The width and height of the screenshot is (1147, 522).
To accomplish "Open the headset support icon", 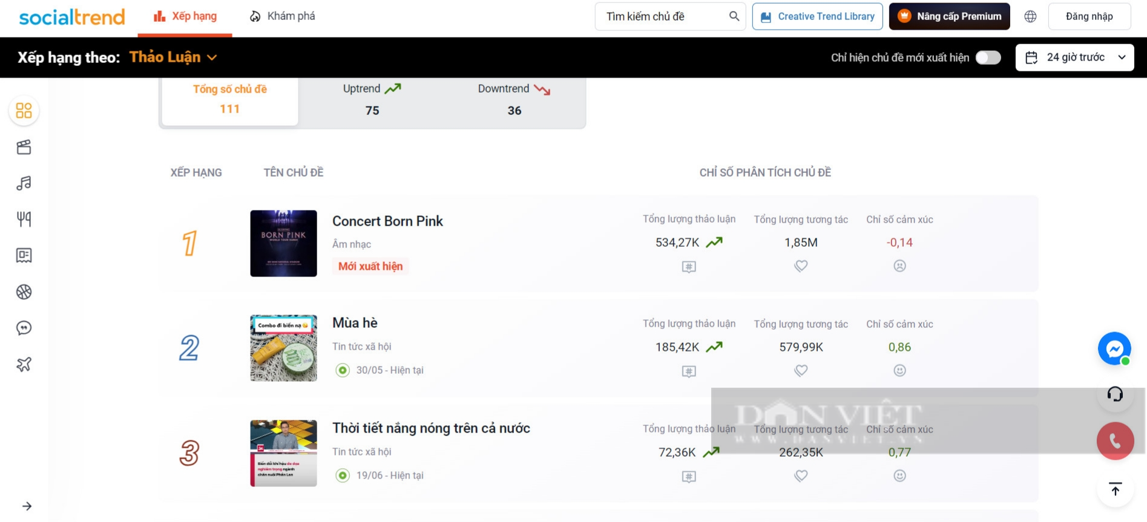I will (1115, 394).
